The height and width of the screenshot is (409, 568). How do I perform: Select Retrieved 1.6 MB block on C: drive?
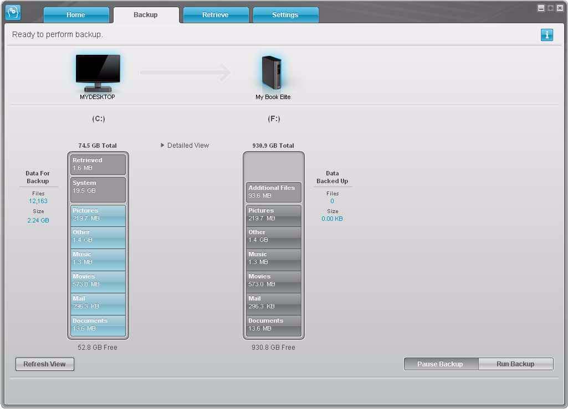98,164
